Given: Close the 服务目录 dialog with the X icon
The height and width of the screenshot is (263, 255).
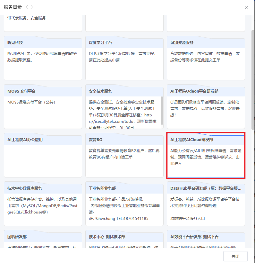Looking at the screenshot, I should click(x=246, y=7).
